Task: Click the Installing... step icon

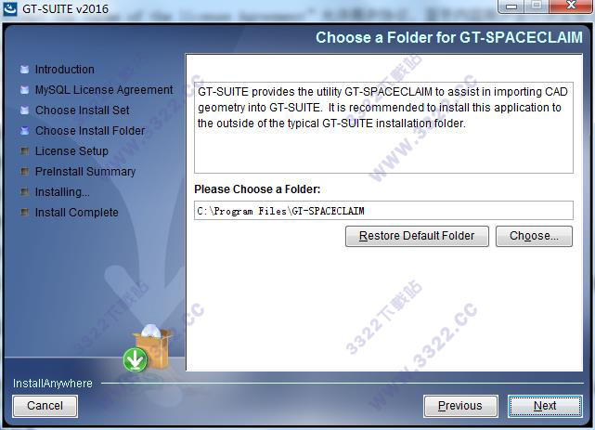Action: pyautogui.click(x=25, y=192)
